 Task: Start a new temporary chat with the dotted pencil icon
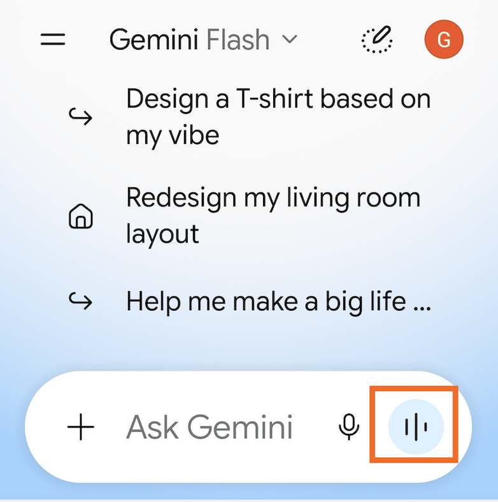(x=377, y=39)
